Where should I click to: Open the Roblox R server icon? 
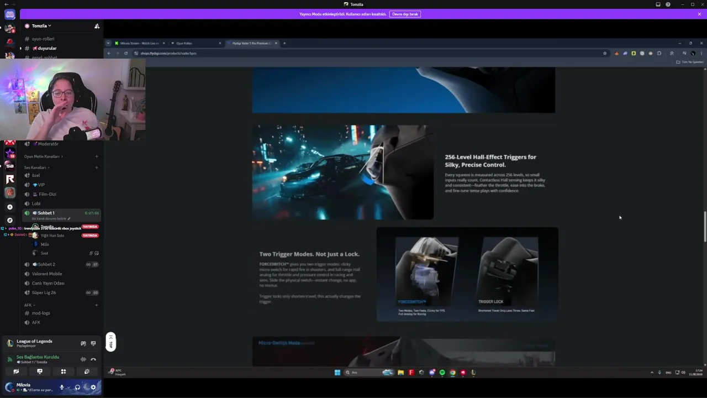coord(10,179)
